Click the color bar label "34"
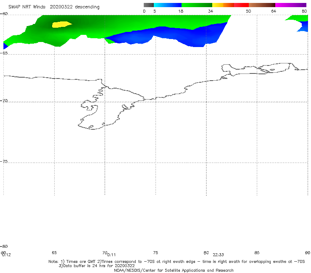Viewport: 311px width, 273px height. point(211,11)
